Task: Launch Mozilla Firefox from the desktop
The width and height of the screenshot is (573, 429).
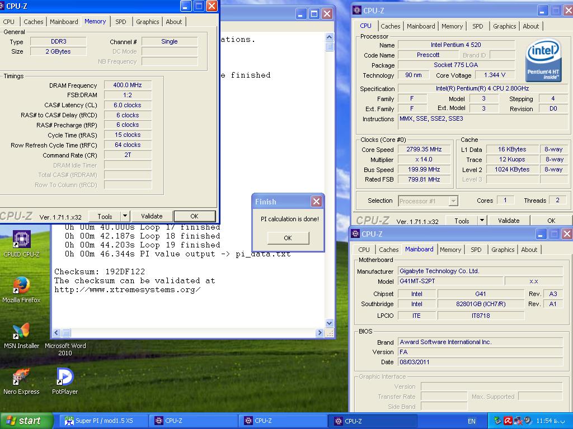Action: coord(21,290)
